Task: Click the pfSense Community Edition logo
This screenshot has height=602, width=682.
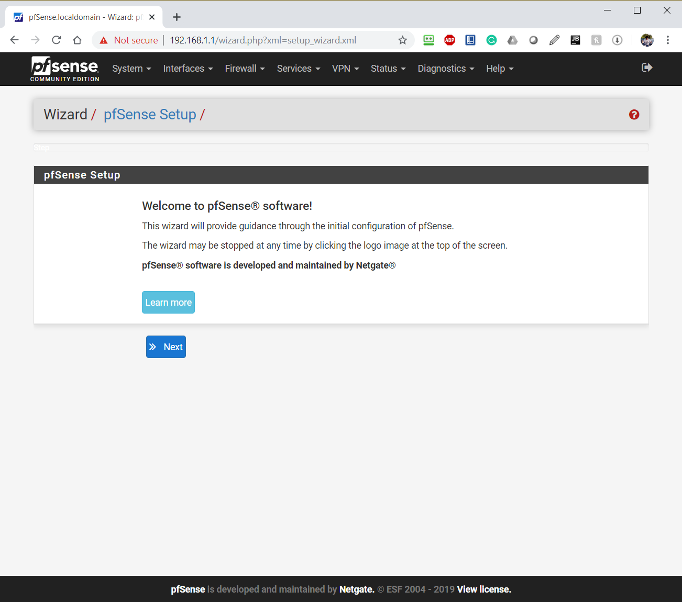Action: pyautogui.click(x=65, y=69)
